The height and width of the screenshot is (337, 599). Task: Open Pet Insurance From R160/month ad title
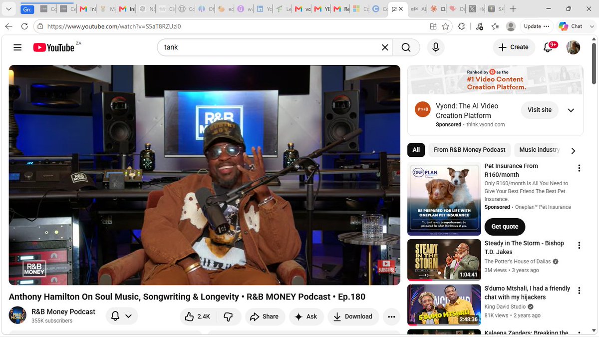coord(511,170)
